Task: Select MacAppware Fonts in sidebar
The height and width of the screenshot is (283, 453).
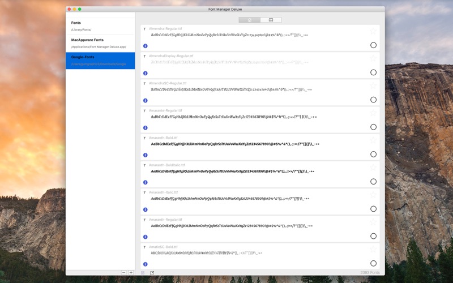Action: coord(100,44)
